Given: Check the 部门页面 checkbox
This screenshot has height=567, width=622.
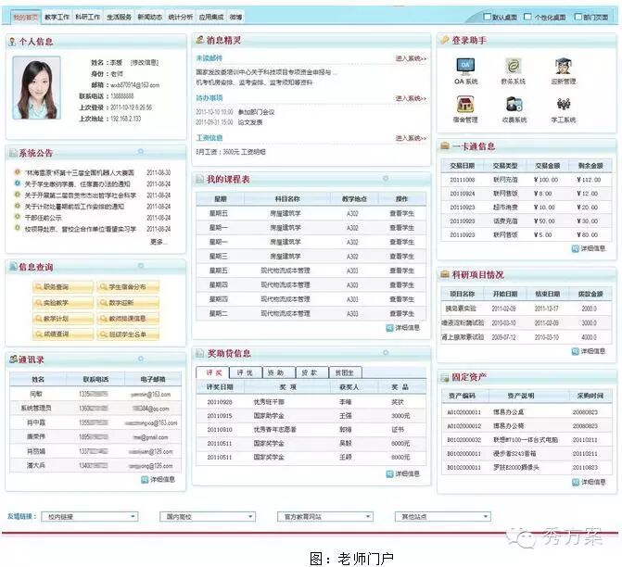Looking at the screenshot, I should (578, 17).
